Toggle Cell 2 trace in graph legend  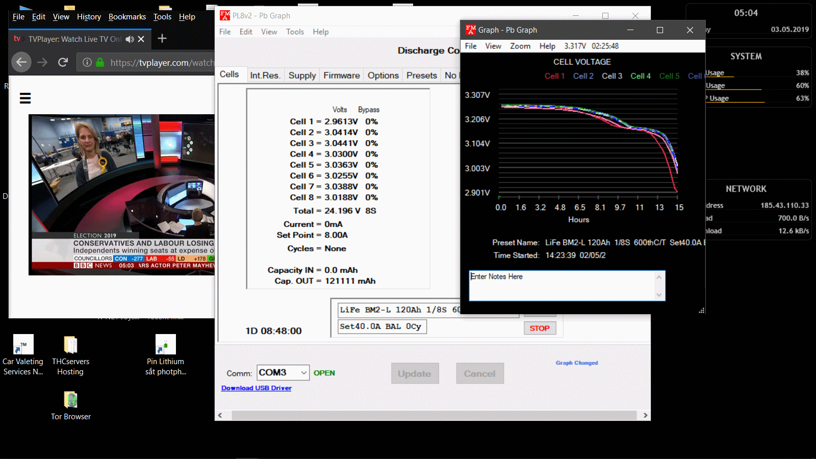(583, 76)
